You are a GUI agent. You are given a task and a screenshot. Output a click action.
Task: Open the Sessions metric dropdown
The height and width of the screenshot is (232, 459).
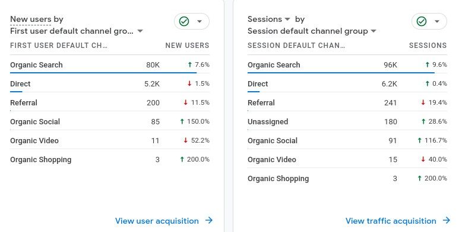tap(269, 20)
